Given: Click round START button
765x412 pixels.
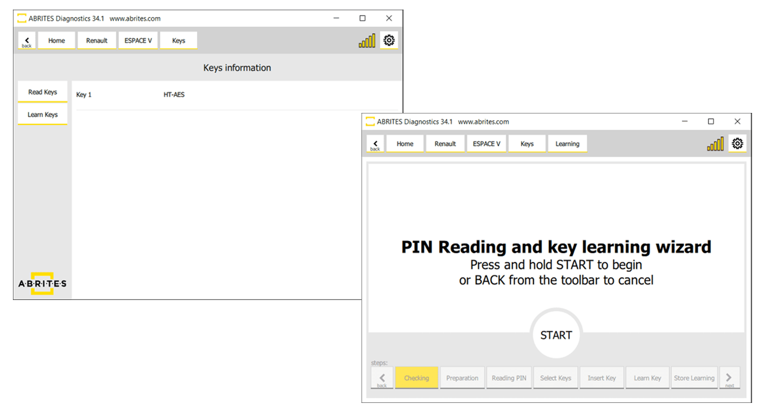Looking at the screenshot, I should coord(556,334).
